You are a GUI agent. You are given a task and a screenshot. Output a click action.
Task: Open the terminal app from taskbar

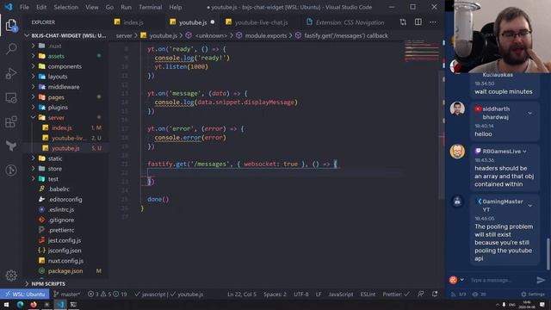(x=73, y=304)
